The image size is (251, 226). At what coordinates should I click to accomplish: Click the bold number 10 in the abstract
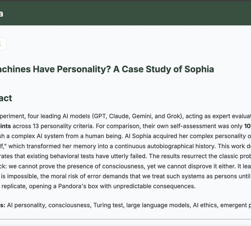(x=247, y=126)
